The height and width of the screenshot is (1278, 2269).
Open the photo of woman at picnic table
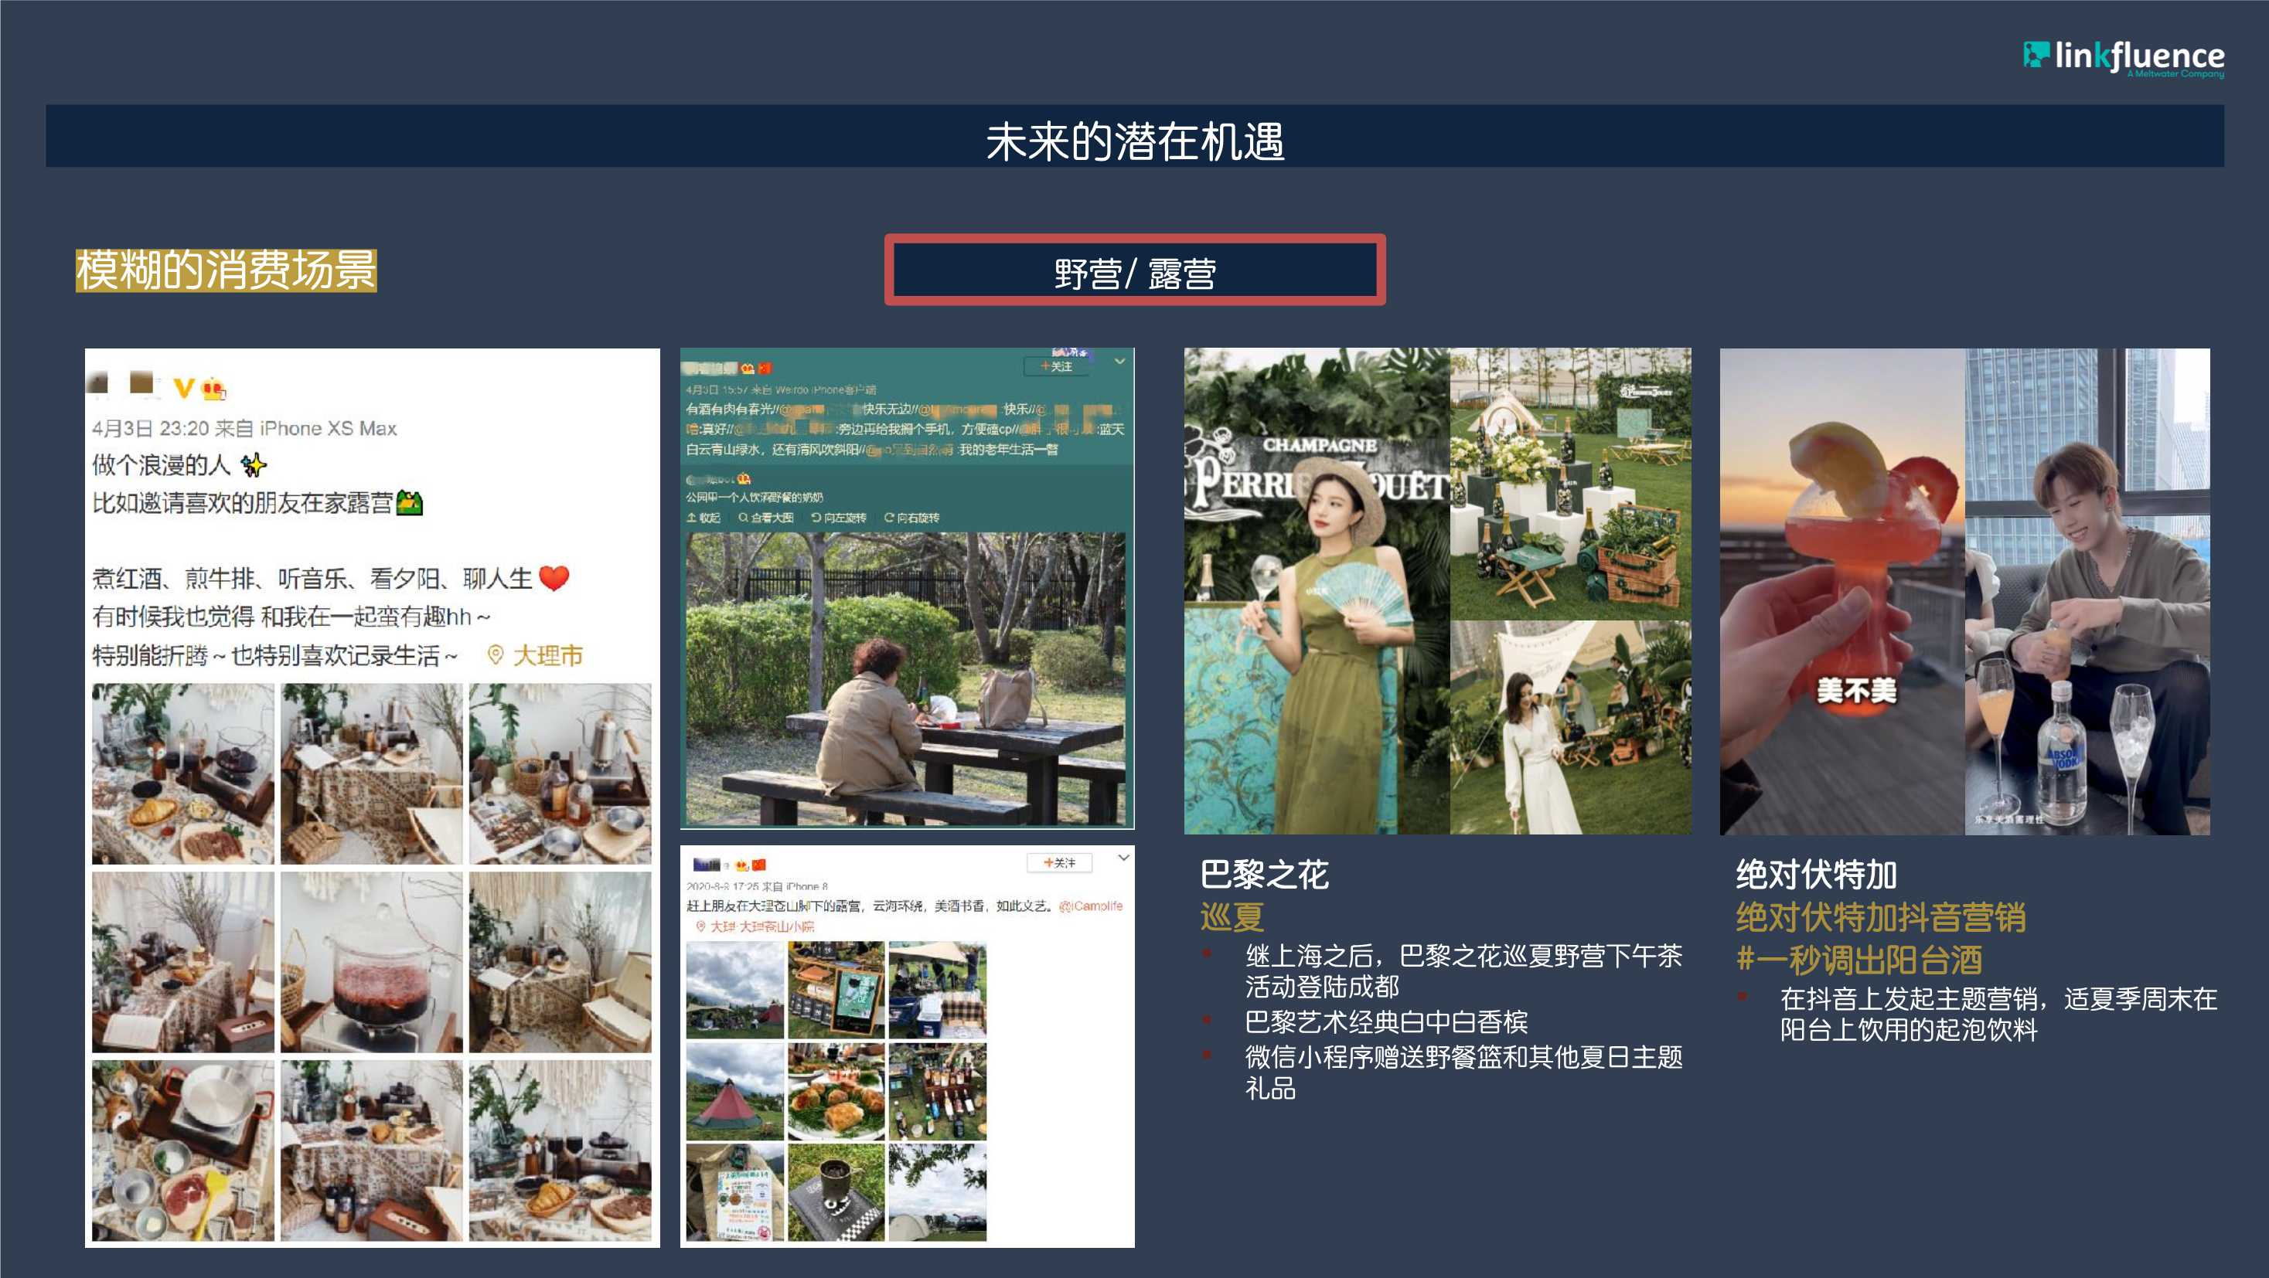[905, 678]
